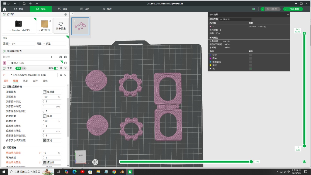The height and width of the screenshot is (175, 311).
Task: Open the printer settings gear beside 打印机
Action: [x=66, y=15]
